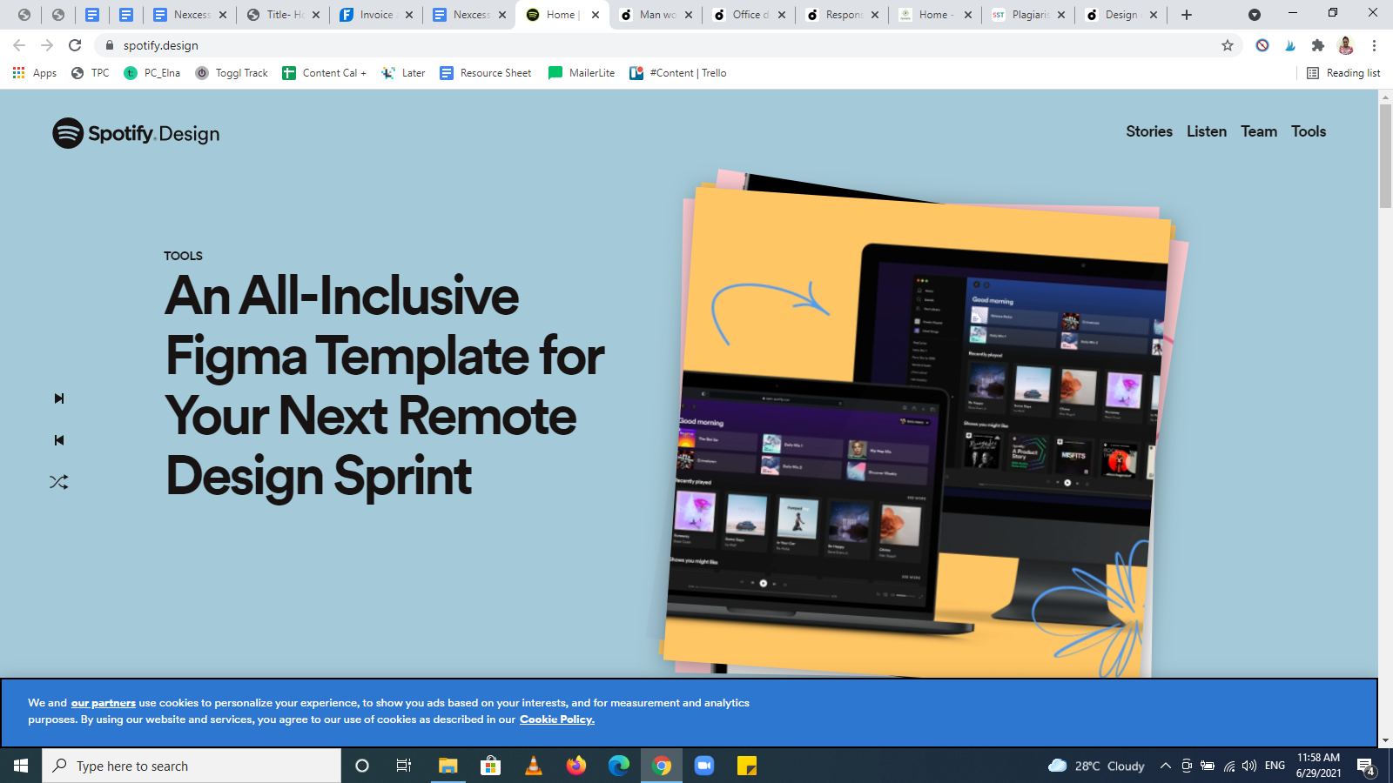
Task: Switch to the Office tab
Action: click(749, 15)
